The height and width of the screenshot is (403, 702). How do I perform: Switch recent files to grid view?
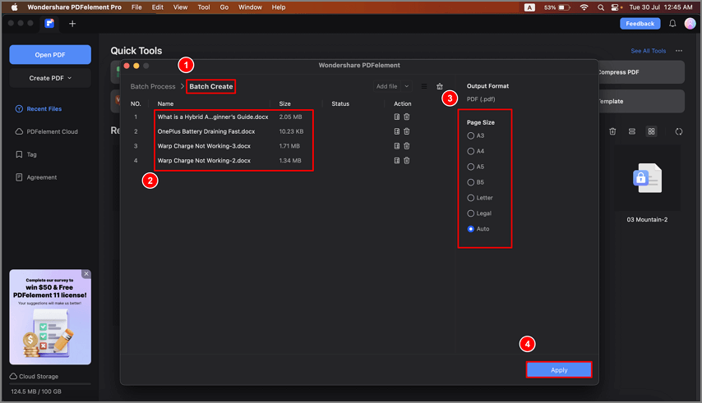pyautogui.click(x=651, y=131)
